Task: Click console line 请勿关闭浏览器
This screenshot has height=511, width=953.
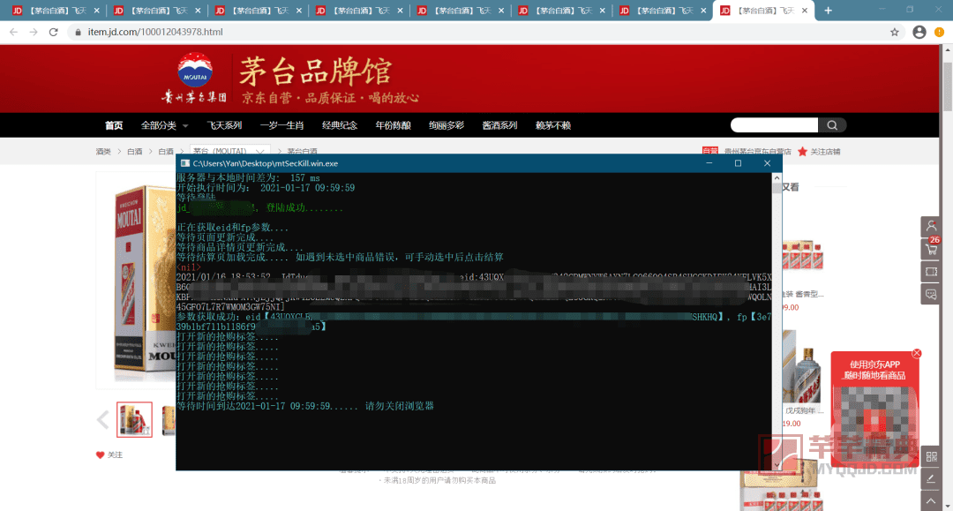Action: [400, 406]
